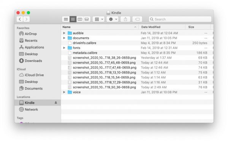Screen dimensions: 228x142
Task: Sort by the Name column header
Action: click(100, 27)
